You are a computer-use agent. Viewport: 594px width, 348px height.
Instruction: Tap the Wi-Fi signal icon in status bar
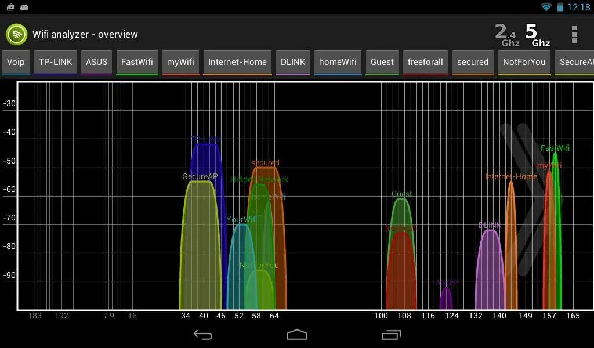tap(546, 7)
